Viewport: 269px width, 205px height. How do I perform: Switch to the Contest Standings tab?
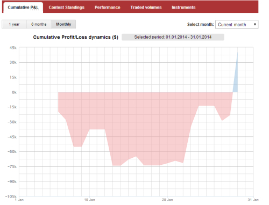tap(66, 8)
